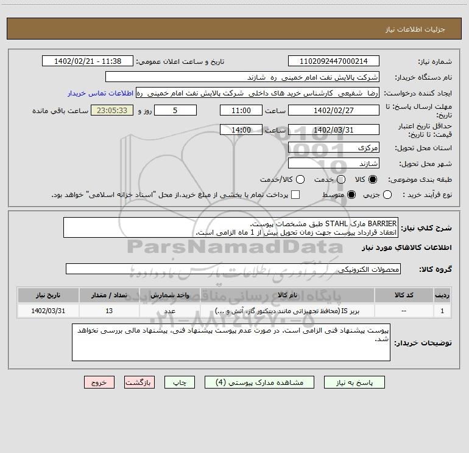This screenshot has width=469, height=453.
Task: Click the remaining days field 5
Action: [x=175, y=110]
